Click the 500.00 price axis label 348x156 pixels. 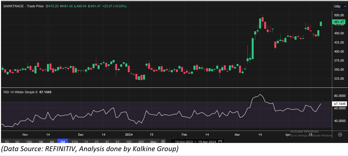[x=338, y=15]
